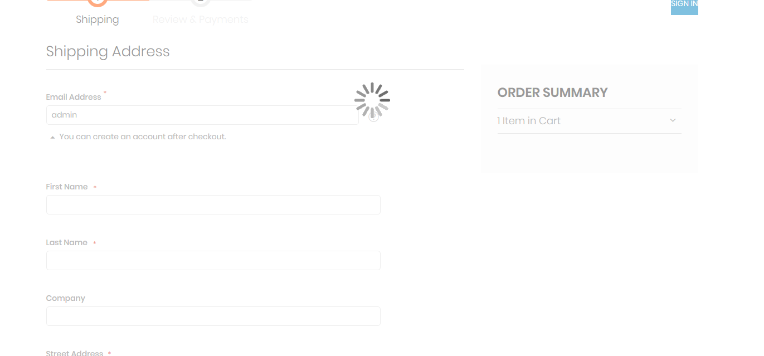Click the Company label
The height and width of the screenshot is (356, 764).
click(65, 298)
